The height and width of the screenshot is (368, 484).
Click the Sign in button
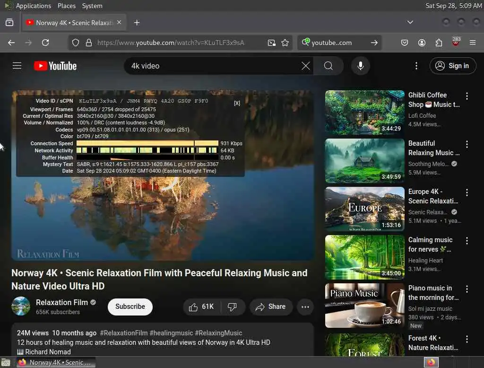[x=452, y=66]
